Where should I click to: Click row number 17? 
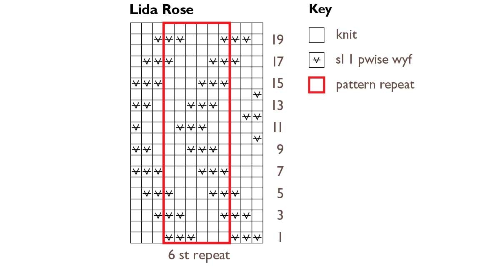pos(277,62)
